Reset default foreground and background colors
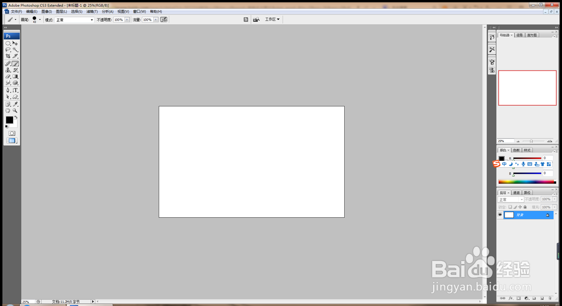This screenshot has width=562, height=306. point(7,127)
